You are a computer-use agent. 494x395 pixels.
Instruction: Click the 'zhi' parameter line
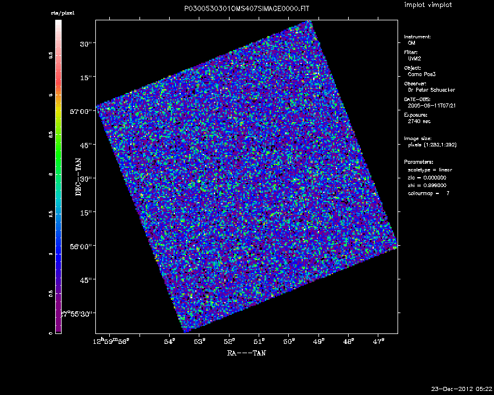tap(427, 185)
